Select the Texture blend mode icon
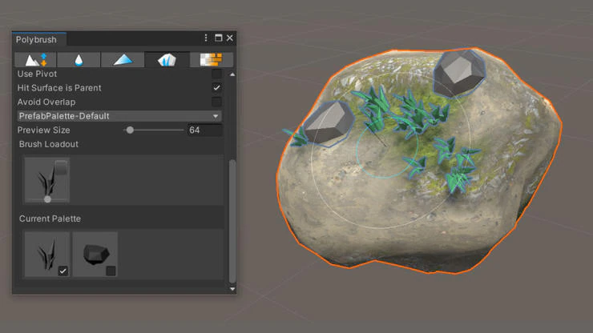Image resolution: width=593 pixels, height=333 pixels. pyautogui.click(x=211, y=60)
